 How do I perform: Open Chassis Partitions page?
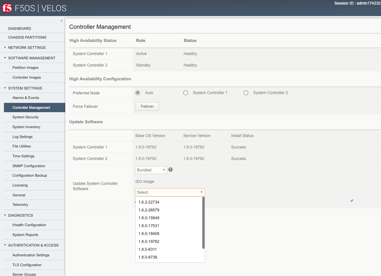(x=27, y=37)
